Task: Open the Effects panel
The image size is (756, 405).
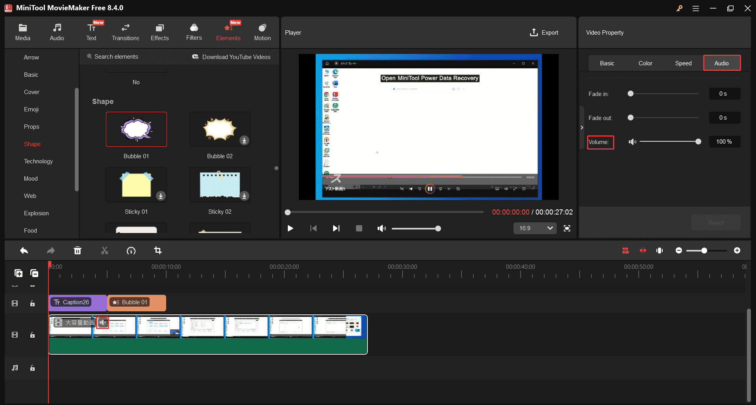Action: click(159, 31)
